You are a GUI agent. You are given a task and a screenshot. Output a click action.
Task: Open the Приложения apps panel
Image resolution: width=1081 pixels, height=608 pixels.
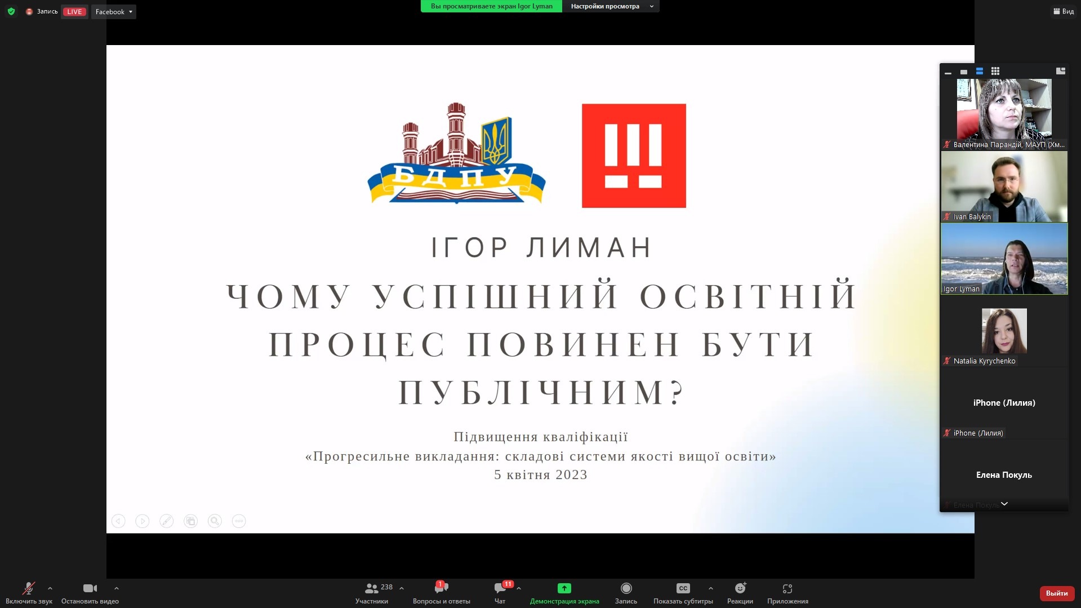pos(788,593)
